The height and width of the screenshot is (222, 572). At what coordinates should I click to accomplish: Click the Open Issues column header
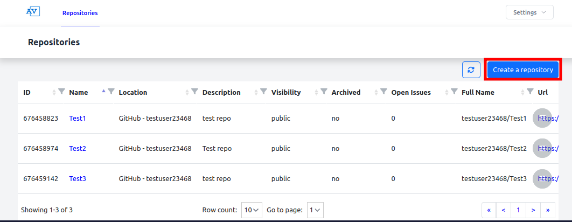click(x=411, y=92)
